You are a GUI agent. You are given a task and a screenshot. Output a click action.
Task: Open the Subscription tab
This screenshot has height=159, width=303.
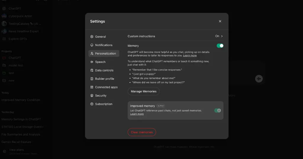click(104, 104)
